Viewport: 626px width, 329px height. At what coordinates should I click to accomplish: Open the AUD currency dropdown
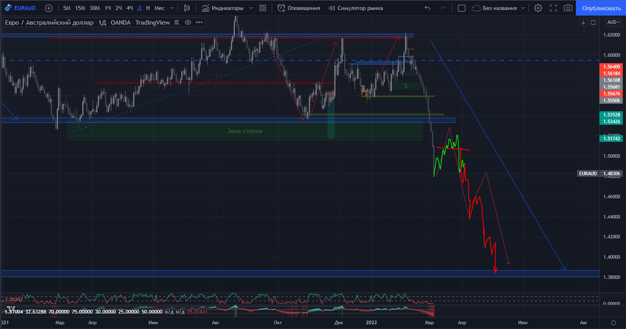(613, 22)
